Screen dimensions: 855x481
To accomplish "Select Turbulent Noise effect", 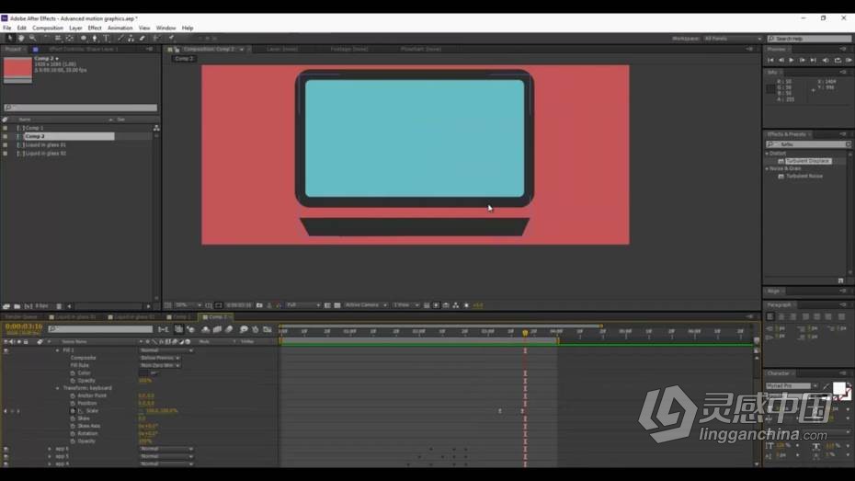I will point(804,177).
